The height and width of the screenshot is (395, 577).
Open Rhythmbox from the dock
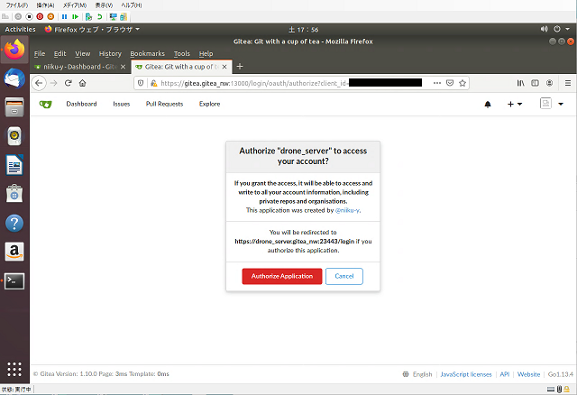(x=14, y=136)
